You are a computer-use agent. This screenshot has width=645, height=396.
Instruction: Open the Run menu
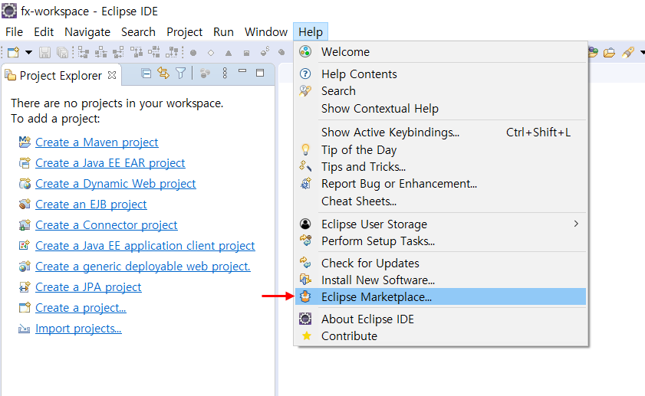pos(223,31)
